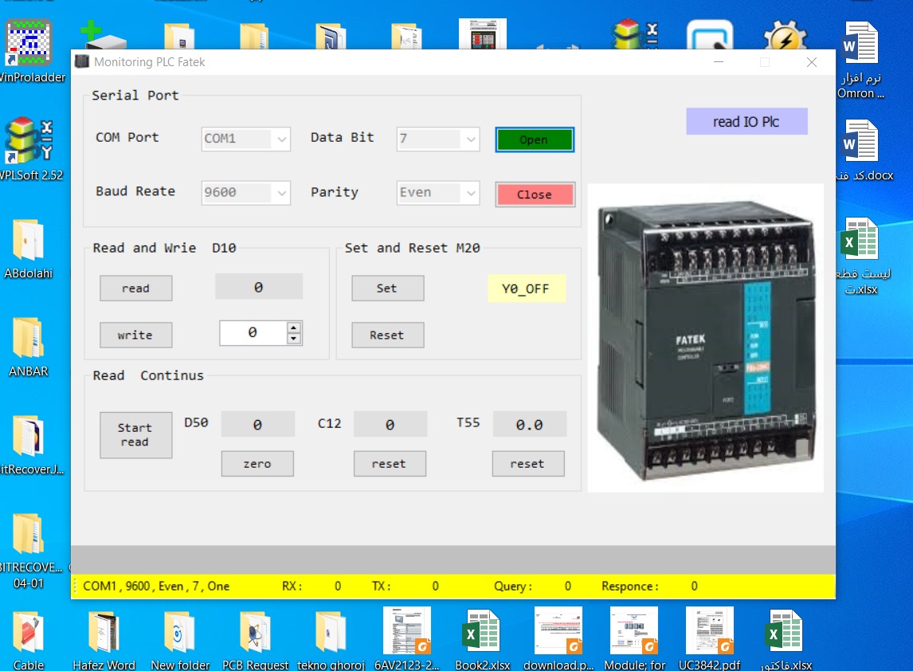Open the Baud Rate combo box

[x=281, y=193]
